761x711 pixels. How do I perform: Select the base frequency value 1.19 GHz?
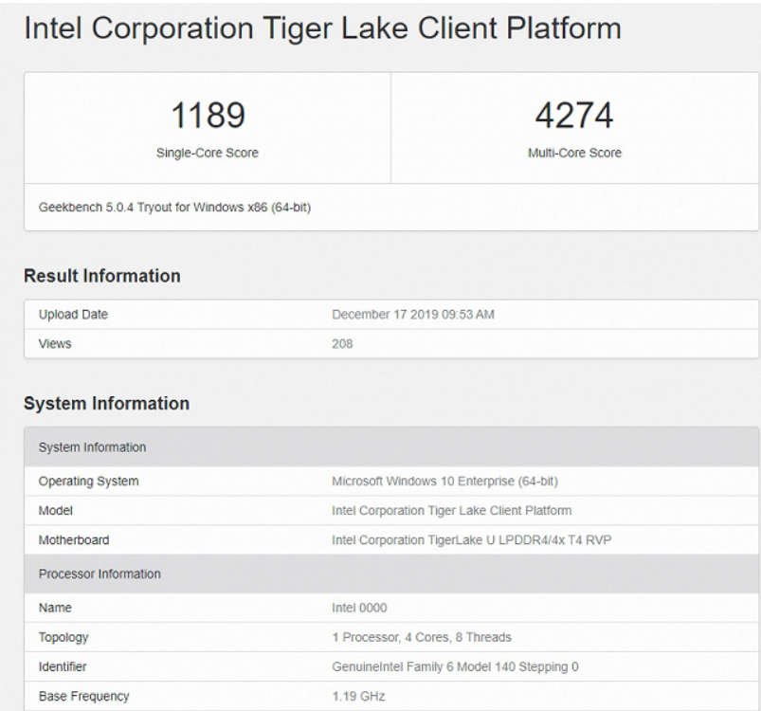[358, 697]
